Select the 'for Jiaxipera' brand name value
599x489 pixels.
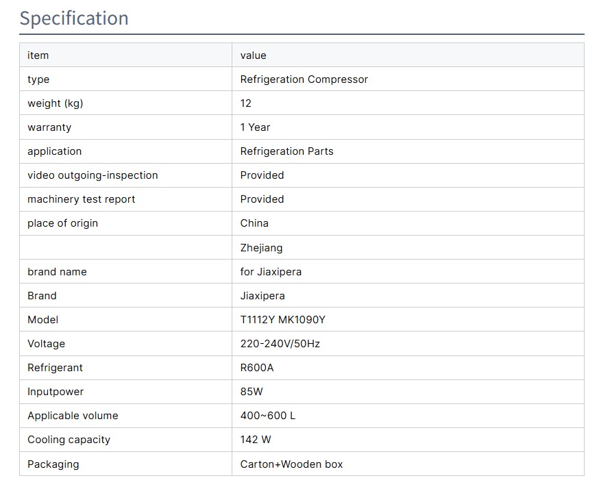[271, 272]
